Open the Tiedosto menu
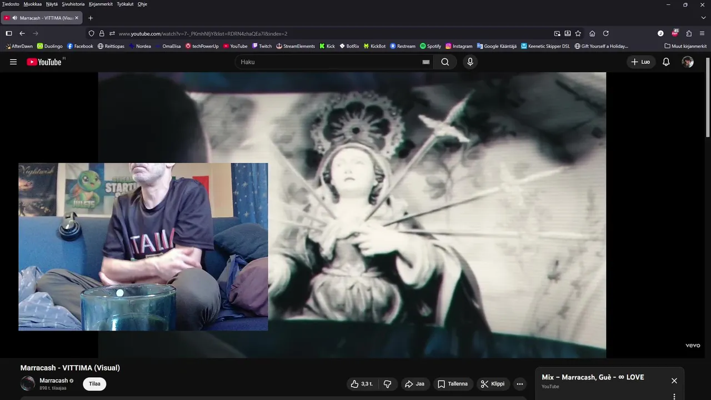 [x=11, y=4]
